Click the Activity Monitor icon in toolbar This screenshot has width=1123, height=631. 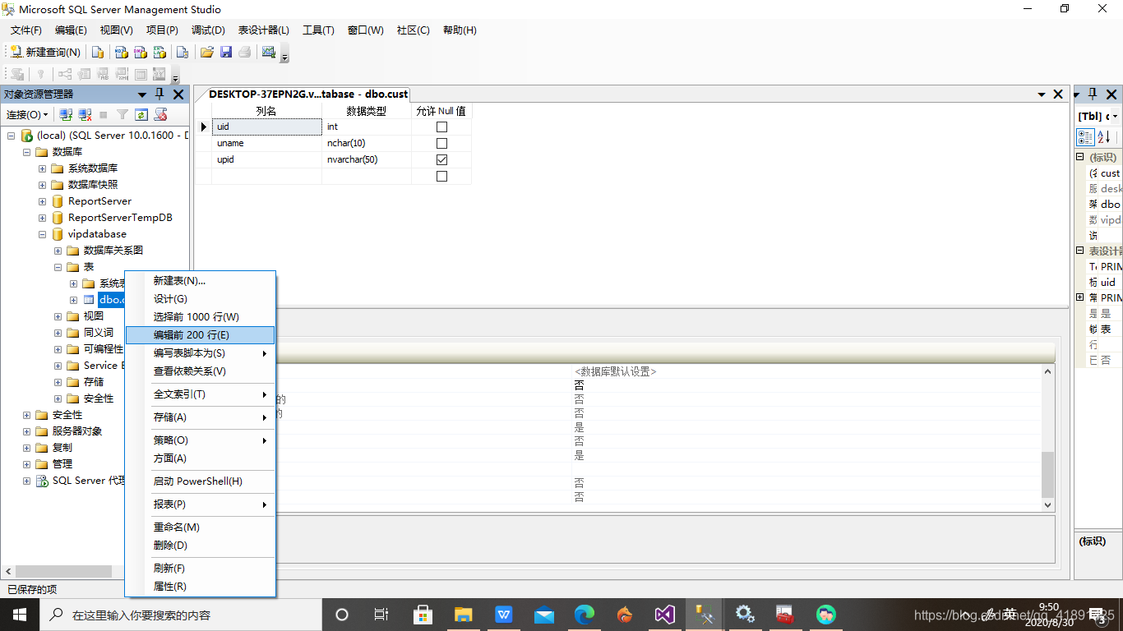tap(269, 52)
